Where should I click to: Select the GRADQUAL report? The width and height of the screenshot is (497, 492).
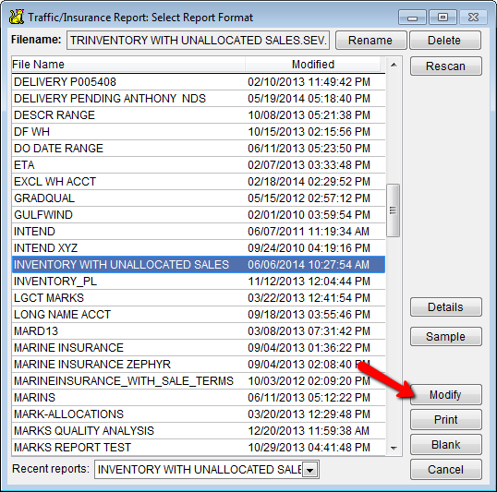click(x=199, y=198)
